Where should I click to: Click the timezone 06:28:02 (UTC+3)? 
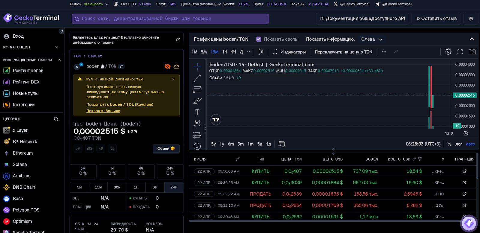[x=423, y=144]
